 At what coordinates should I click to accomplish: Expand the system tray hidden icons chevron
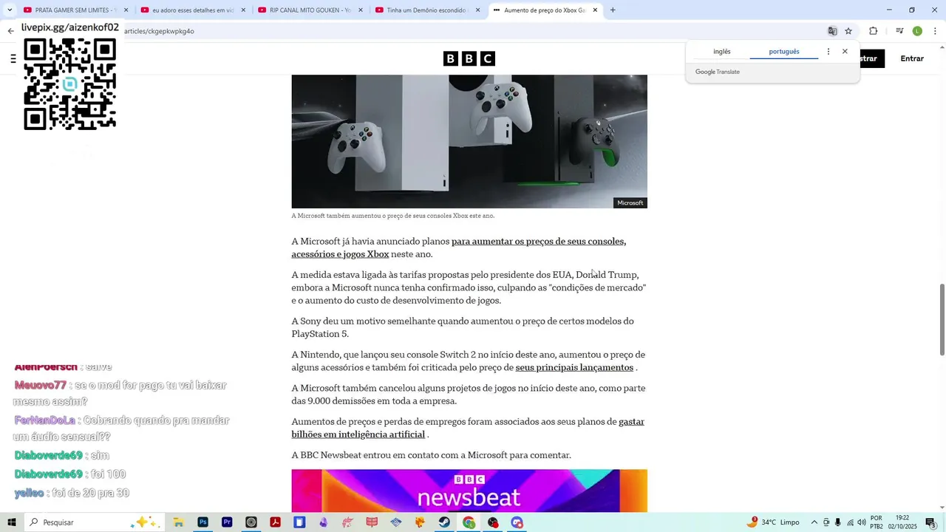pos(814,522)
